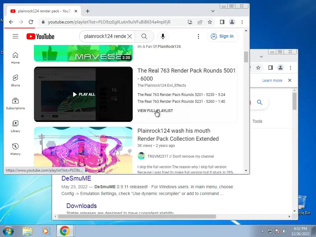The image size is (316, 237).
Task: Open Rounds 5231 - 5260 video link
Action: point(181,101)
